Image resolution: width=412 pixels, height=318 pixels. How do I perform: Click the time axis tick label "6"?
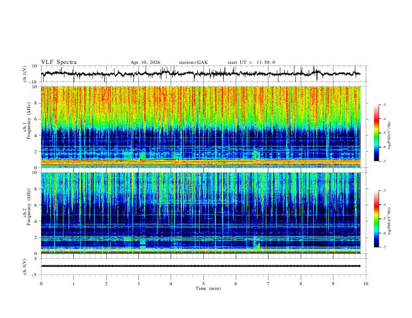[x=236, y=284]
